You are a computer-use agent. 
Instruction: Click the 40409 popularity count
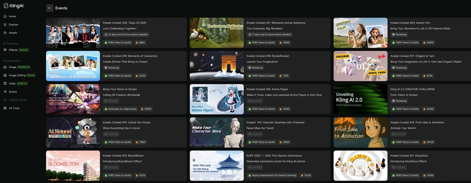pyautogui.click(x=431, y=109)
